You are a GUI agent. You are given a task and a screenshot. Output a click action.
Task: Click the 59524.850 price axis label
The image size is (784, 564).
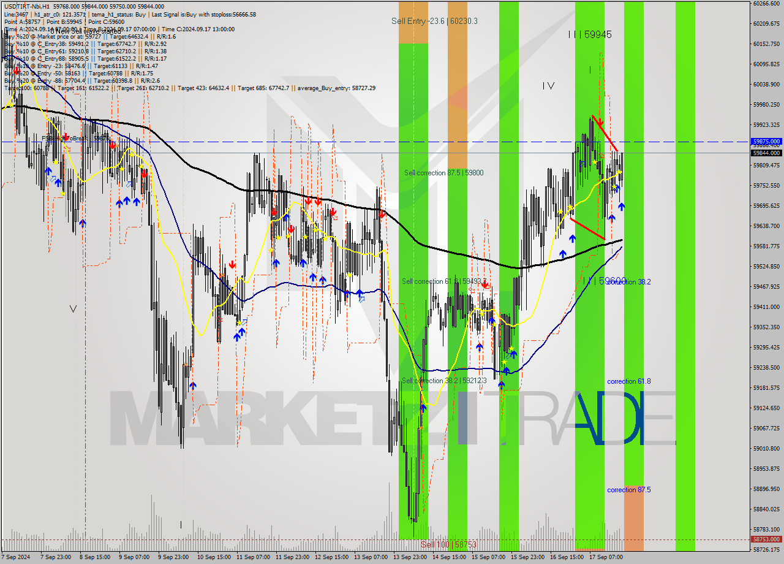[766, 266]
